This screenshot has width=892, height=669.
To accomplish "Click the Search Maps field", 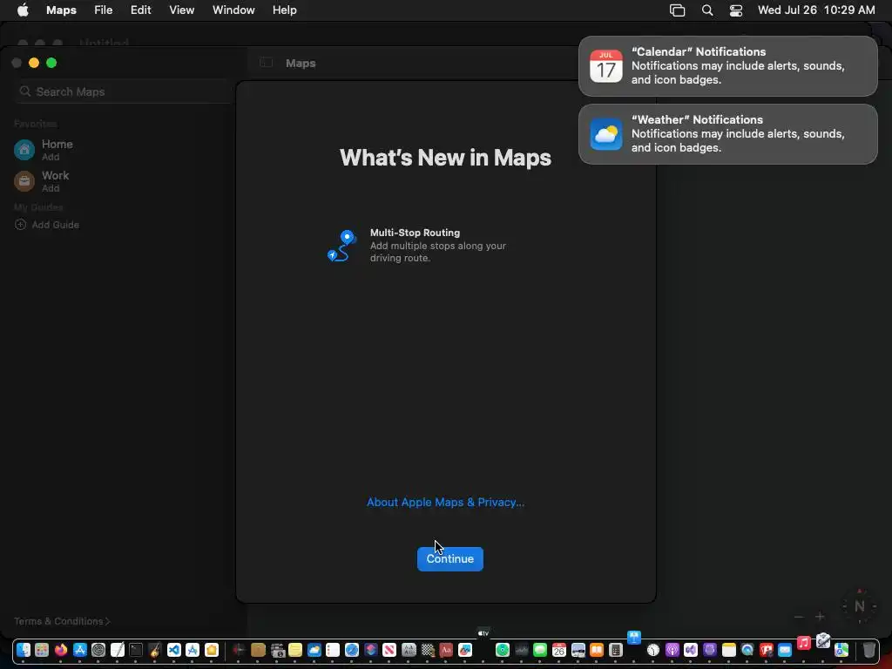I will pyautogui.click(x=124, y=91).
